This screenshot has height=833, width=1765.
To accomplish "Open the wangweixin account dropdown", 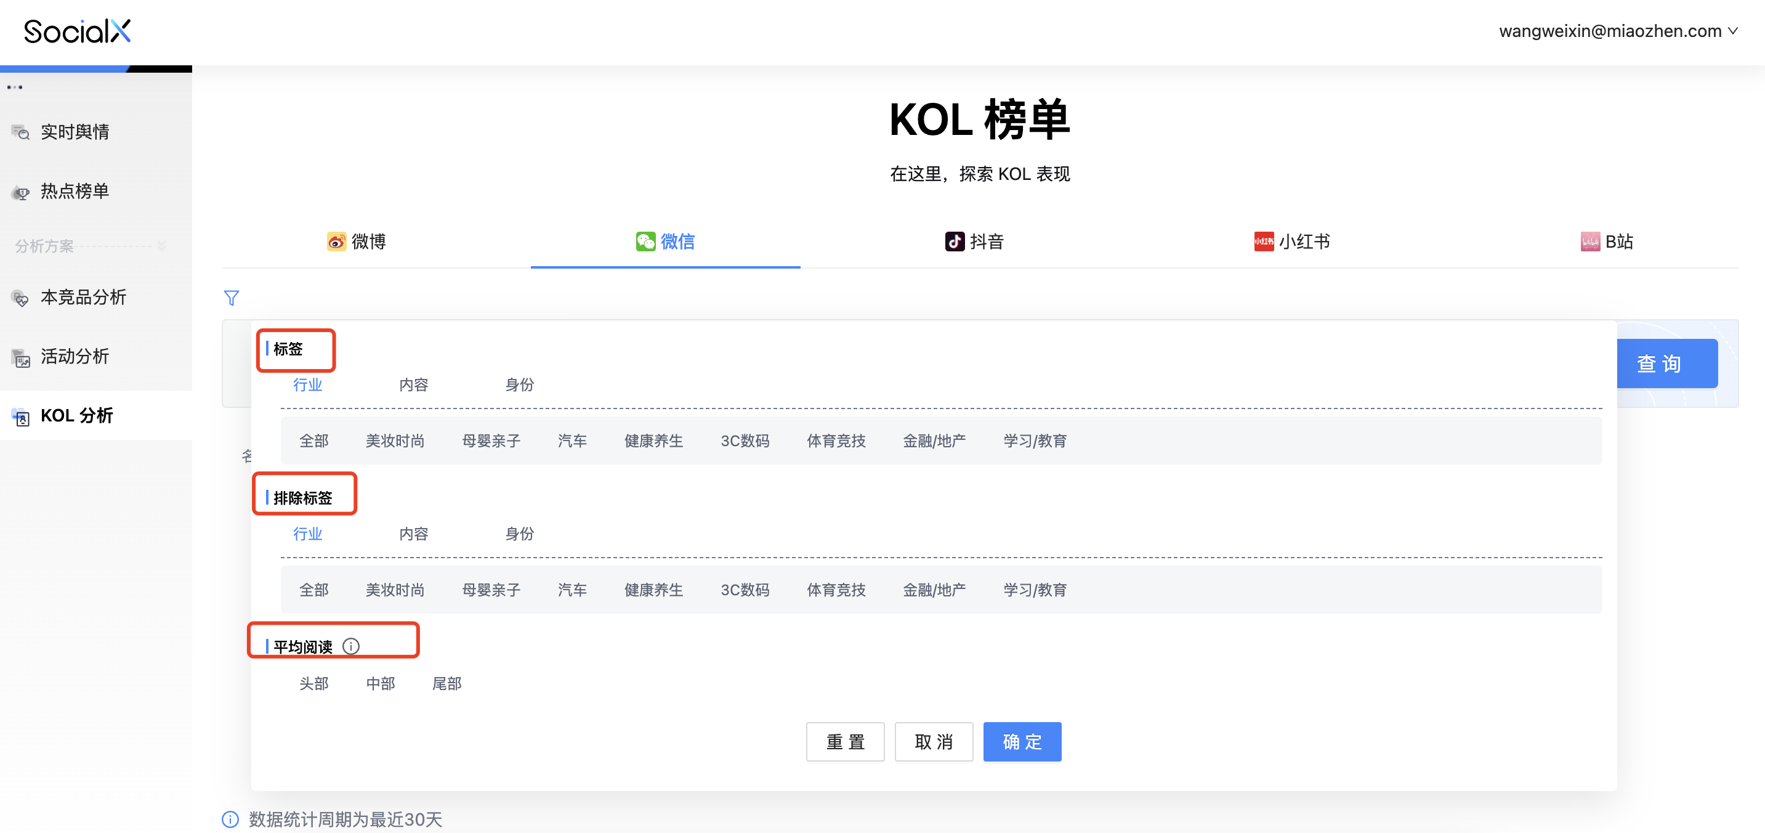I will pos(1618,31).
